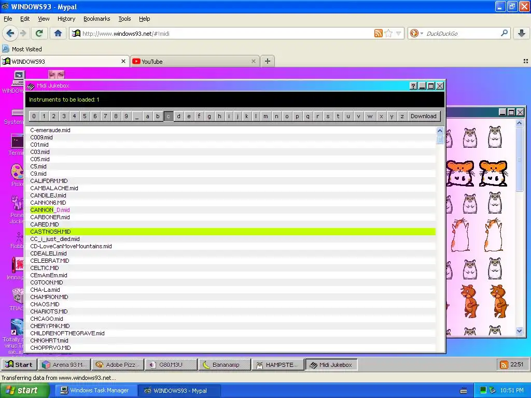Select the currently active letter c filter
The width and height of the screenshot is (531, 398).
pos(169,116)
